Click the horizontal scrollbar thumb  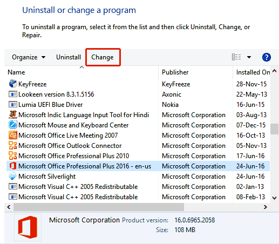(99, 207)
